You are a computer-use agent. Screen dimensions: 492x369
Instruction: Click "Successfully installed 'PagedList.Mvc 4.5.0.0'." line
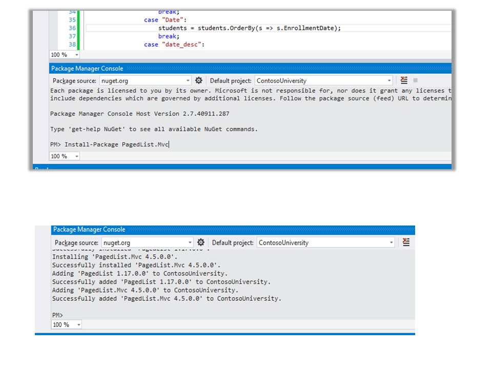(x=136, y=265)
